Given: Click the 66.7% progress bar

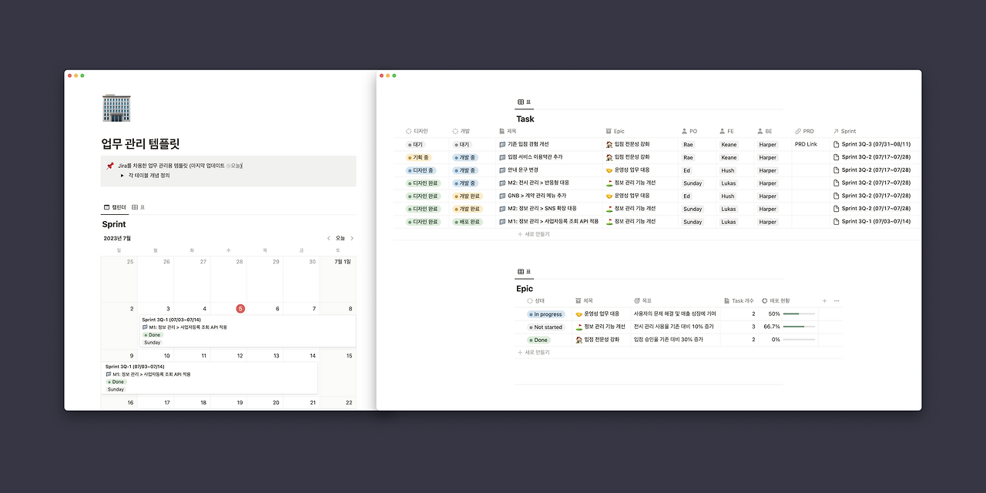Looking at the screenshot, I should pyautogui.click(x=799, y=327).
